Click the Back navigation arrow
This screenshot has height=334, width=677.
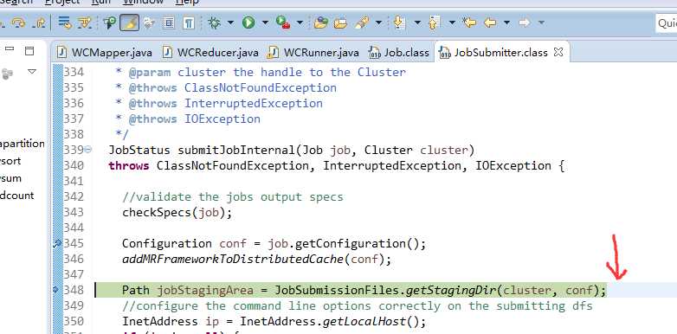[x=490, y=22]
